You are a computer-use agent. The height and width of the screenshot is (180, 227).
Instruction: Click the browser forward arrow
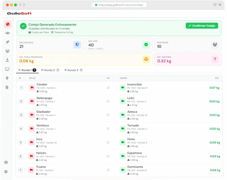point(24,5)
